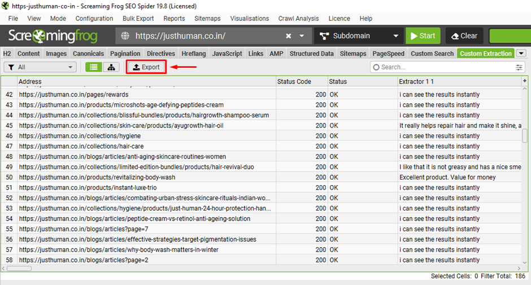Open the View menu
Viewport: 531px width, 285px height.
click(34, 19)
